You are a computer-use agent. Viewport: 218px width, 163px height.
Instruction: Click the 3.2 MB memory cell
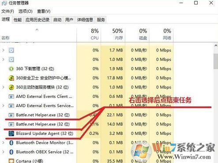[113, 133]
